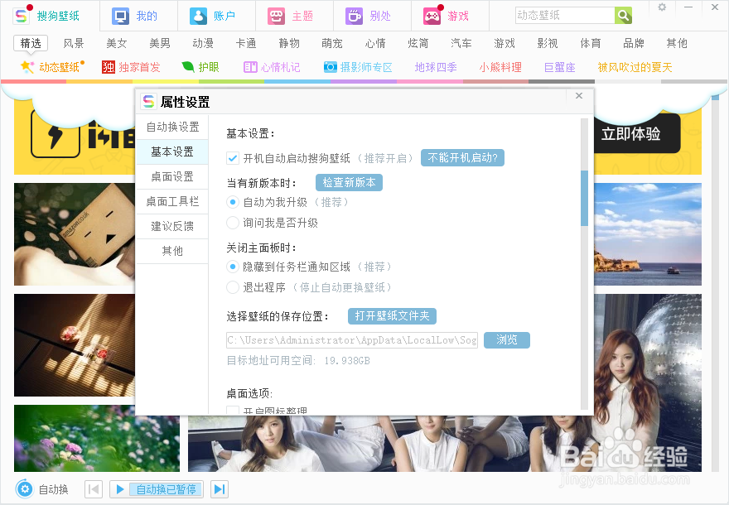Screen dimensions: 729x505
Task: Open 地球四季 topic link
Action: (436, 67)
